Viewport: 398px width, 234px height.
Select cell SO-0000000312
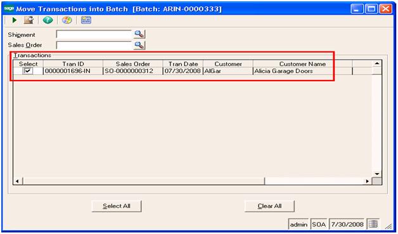pyautogui.click(x=132, y=71)
